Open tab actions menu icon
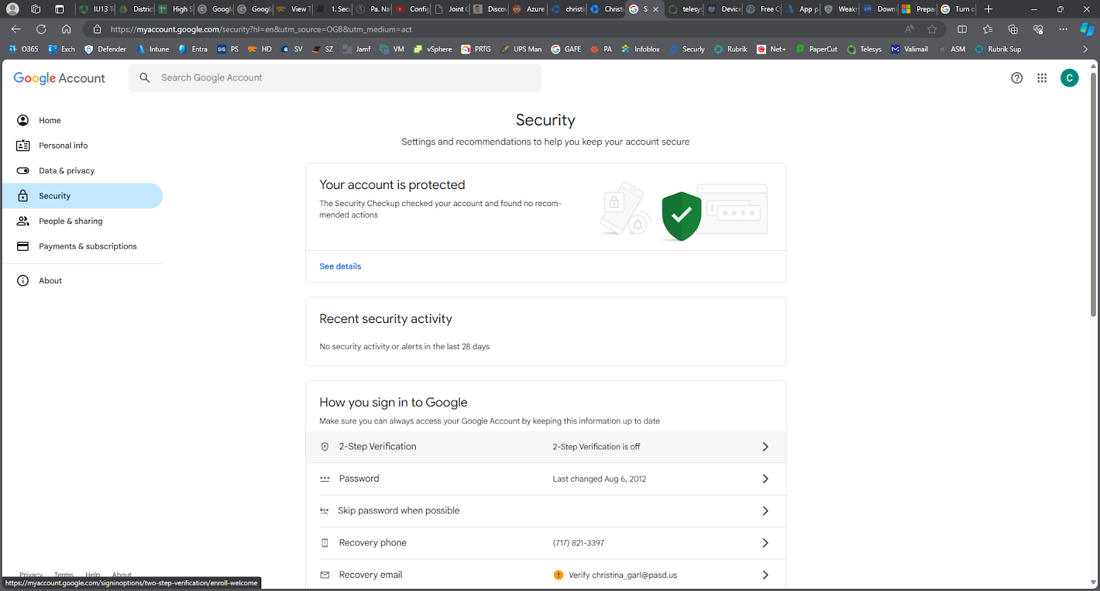1100x591 pixels. coord(60,9)
